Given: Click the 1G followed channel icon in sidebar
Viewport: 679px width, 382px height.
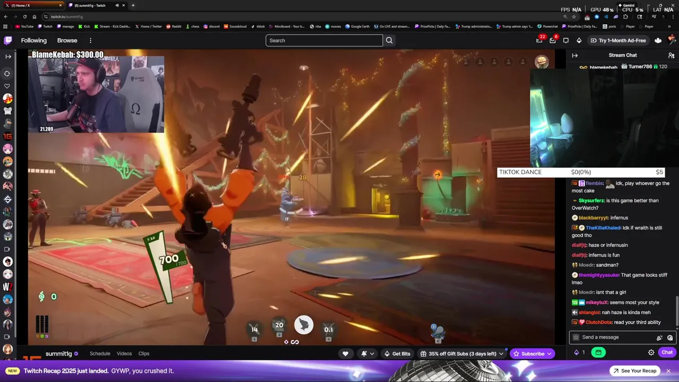Looking at the screenshot, I should [8, 136].
